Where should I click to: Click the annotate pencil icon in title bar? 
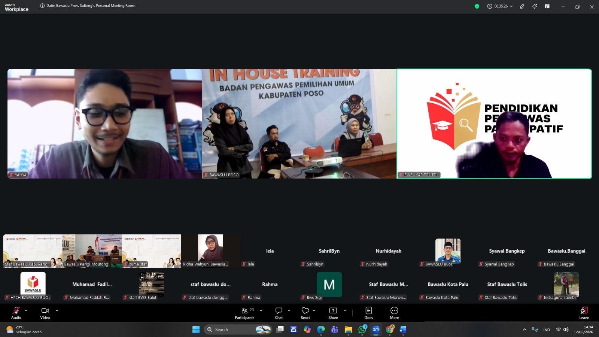522,6
